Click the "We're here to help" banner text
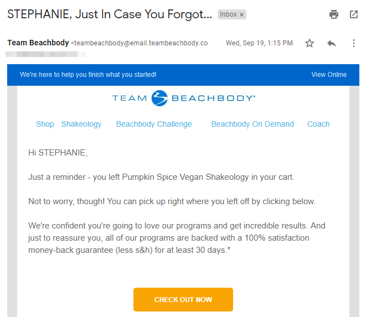The height and width of the screenshot is (317, 366). coord(88,75)
